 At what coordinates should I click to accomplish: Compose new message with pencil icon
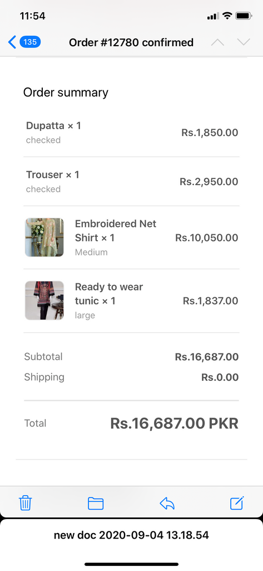tap(237, 503)
